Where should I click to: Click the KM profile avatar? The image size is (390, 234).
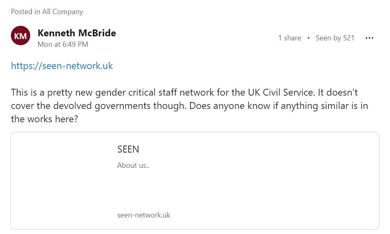(x=21, y=36)
